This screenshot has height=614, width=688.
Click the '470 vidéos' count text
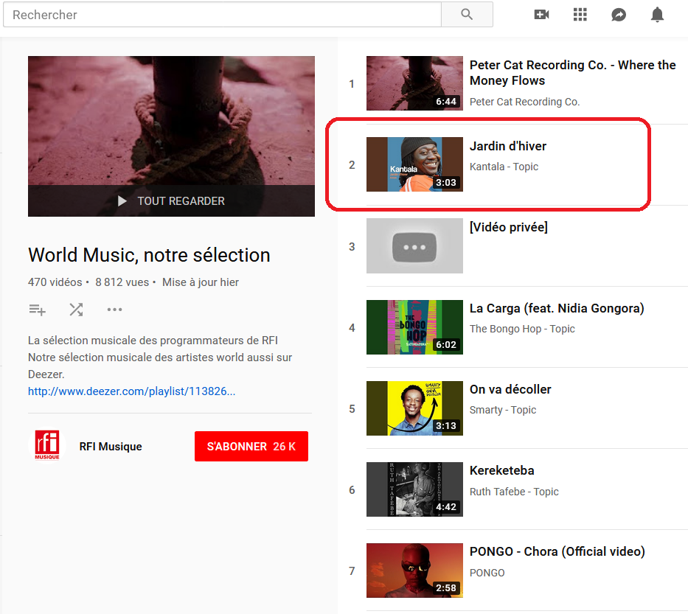pos(55,282)
